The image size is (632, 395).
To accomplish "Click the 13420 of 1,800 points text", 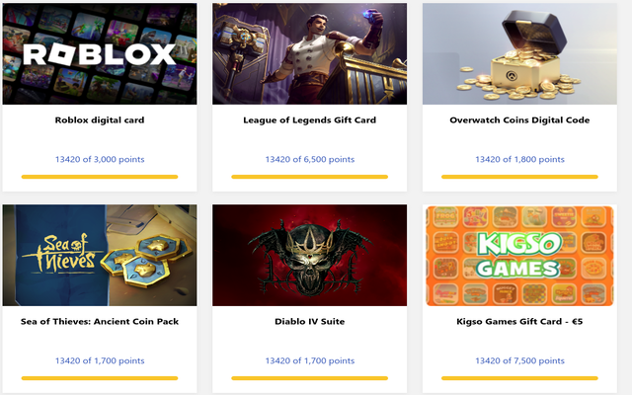I will (519, 159).
